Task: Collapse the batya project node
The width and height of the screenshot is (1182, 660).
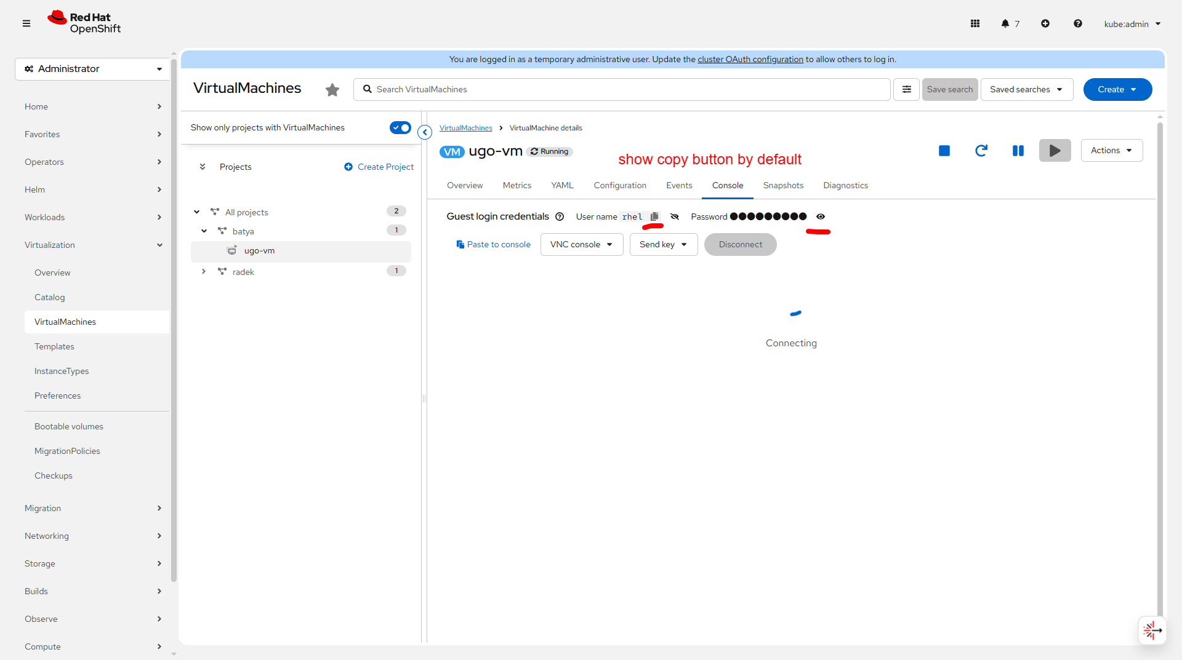Action: coord(204,231)
